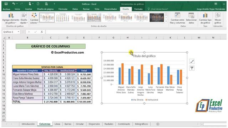Screen dimensions: 228x128
Task: Click the Undo arrow icon
Action: [14, 4]
